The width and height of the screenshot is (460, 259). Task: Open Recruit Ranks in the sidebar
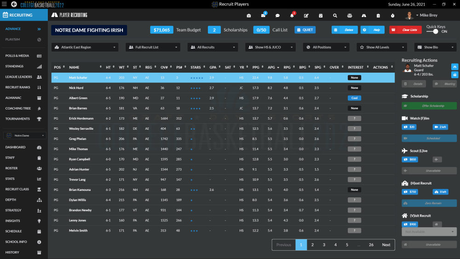click(18, 87)
